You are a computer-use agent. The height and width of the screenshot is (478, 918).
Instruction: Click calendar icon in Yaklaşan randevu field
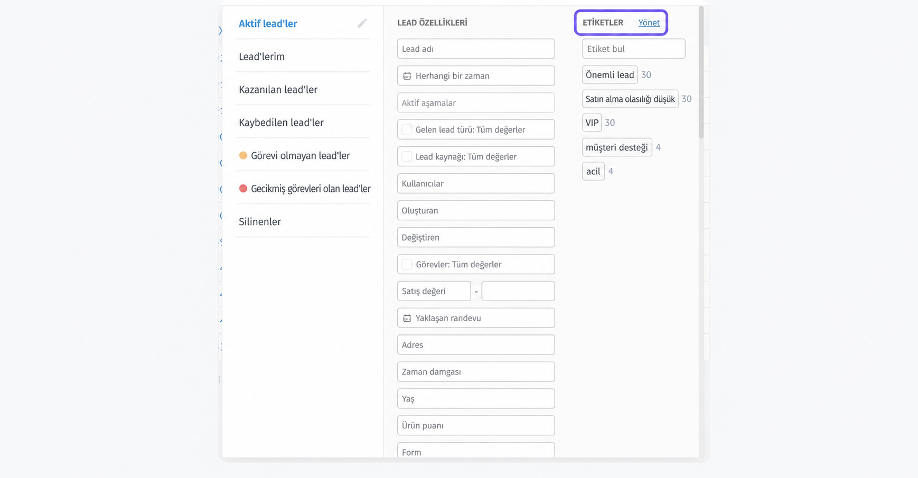pos(407,318)
